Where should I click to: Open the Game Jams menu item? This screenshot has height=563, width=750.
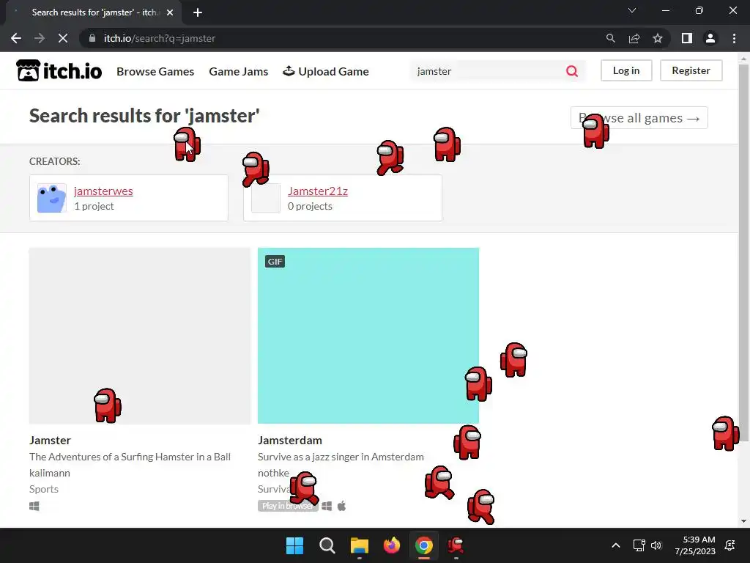(x=239, y=71)
